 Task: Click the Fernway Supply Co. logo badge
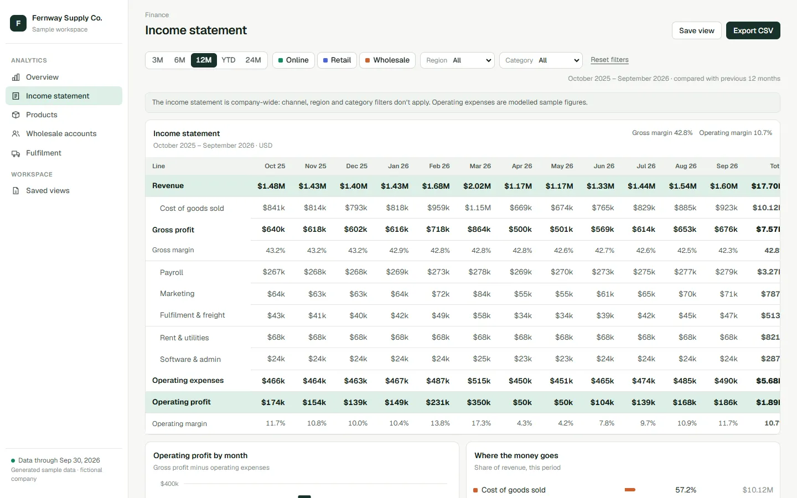tap(18, 23)
